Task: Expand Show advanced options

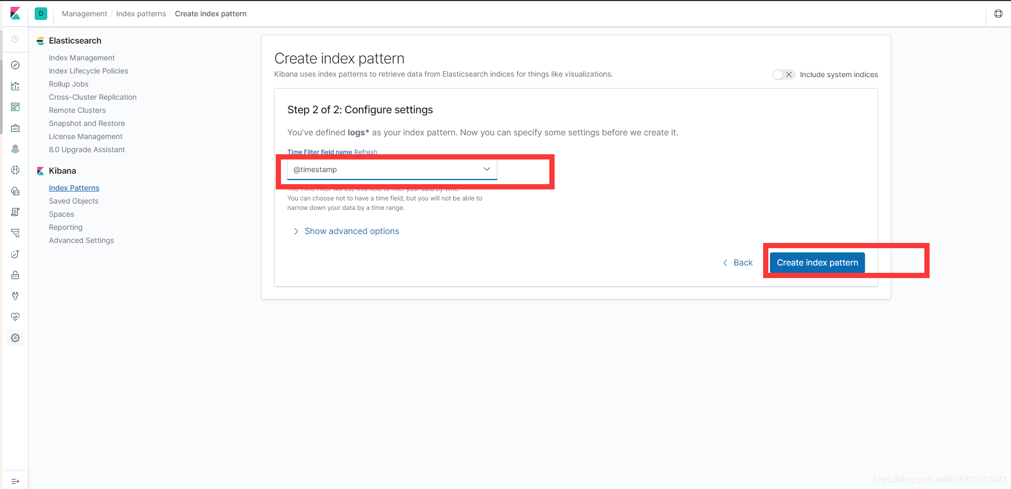Action: click(346, 231)
